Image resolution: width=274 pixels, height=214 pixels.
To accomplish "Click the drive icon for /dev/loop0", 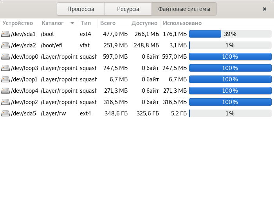I will [5, 57].
